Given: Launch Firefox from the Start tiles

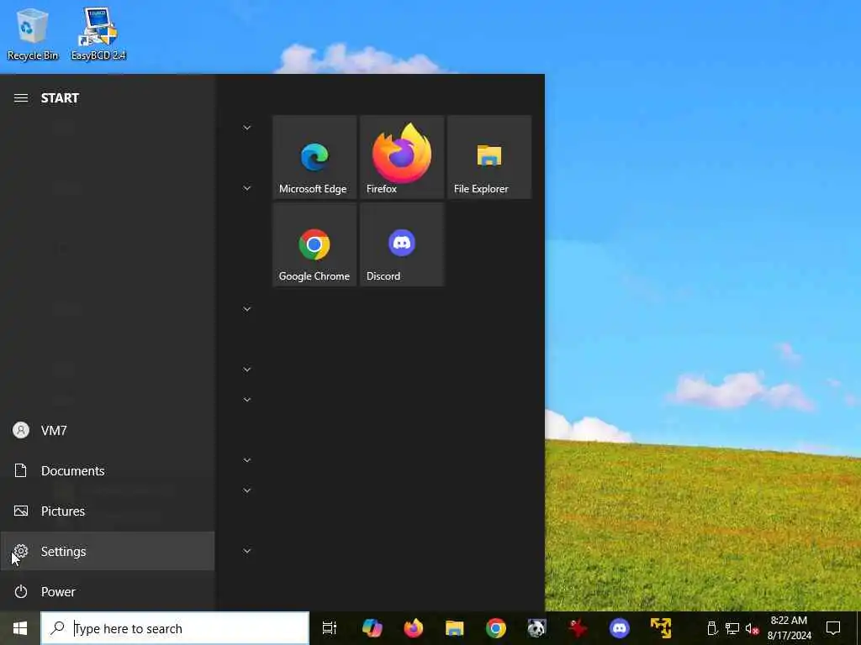Looking at the screenshot, I should pos(402,157).
